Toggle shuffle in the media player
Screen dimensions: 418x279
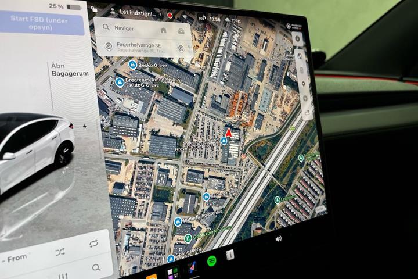click(x=60, y=252)
